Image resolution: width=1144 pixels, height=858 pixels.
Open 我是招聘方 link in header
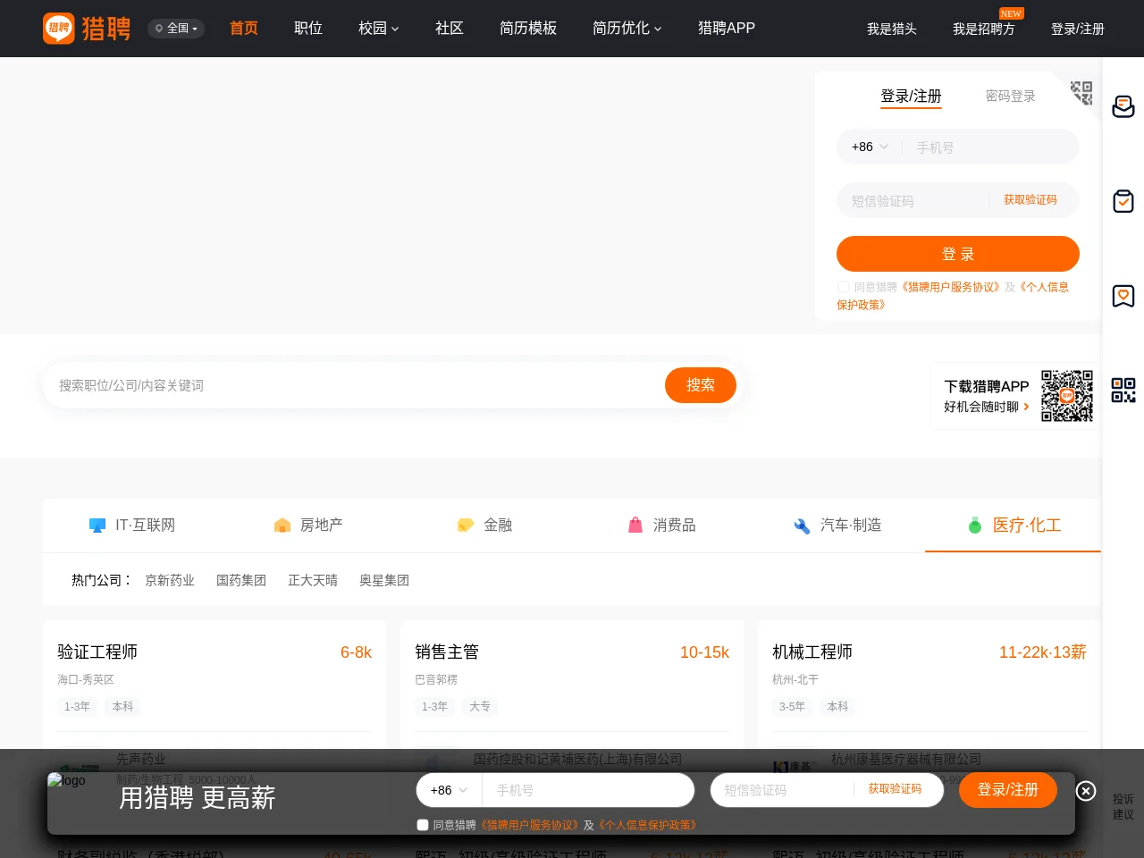click(x=984, y=29)
